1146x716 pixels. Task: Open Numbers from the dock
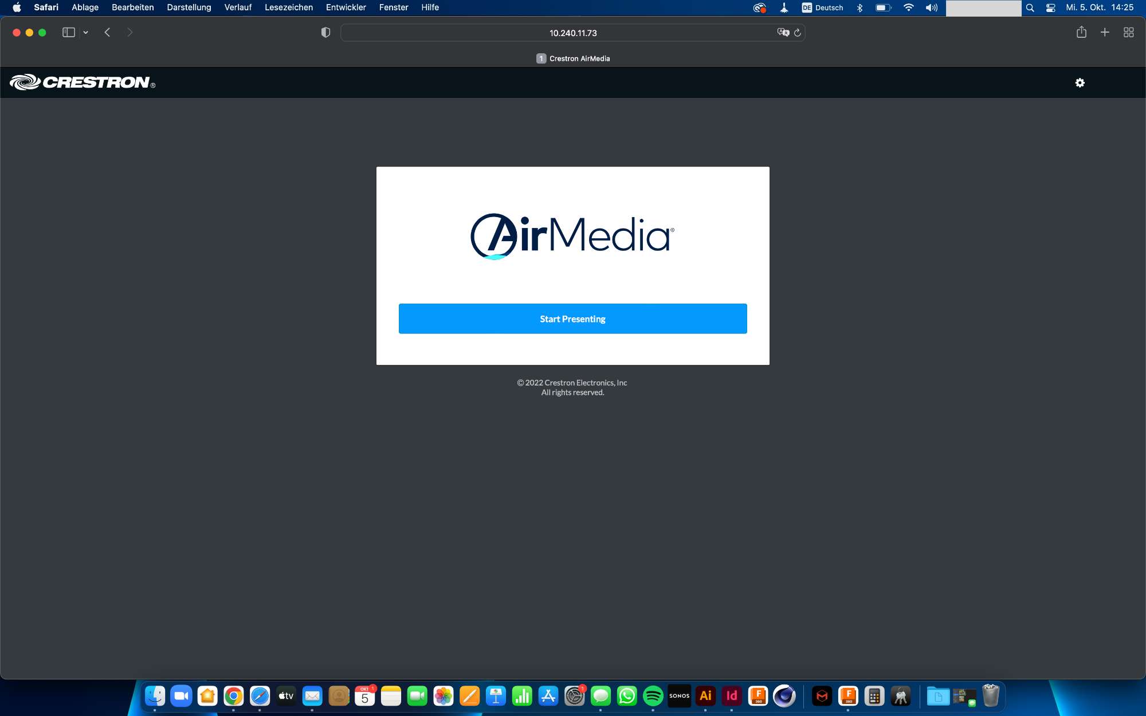522,696
